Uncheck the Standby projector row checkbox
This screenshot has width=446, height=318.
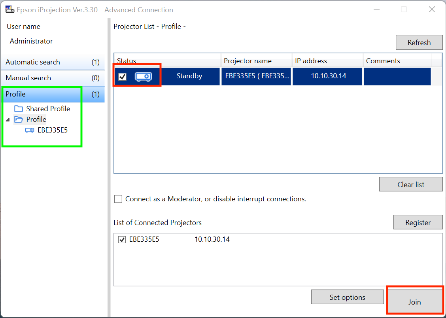pyautogui.click(x=122, y=76)
